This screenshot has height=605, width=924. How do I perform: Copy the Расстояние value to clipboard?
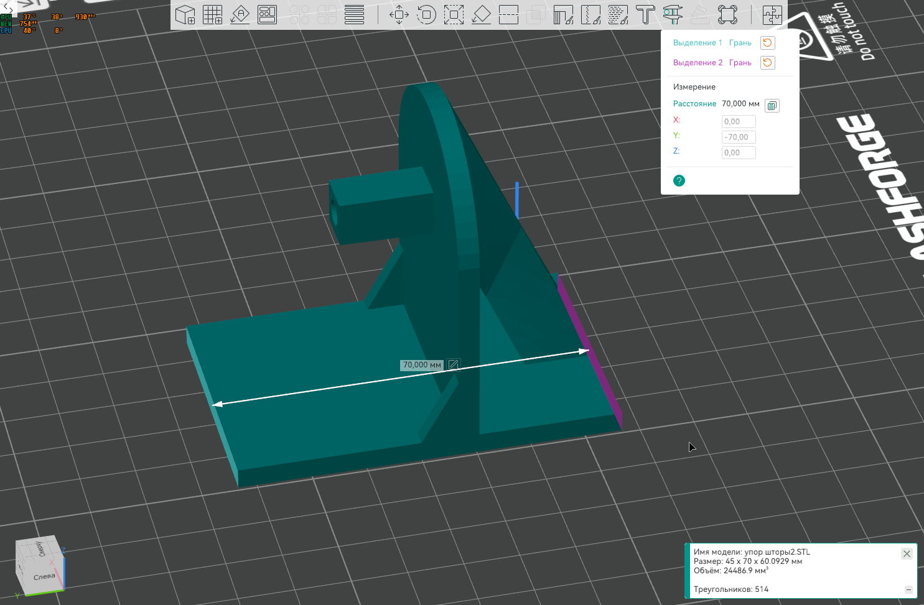coord(772,106)
